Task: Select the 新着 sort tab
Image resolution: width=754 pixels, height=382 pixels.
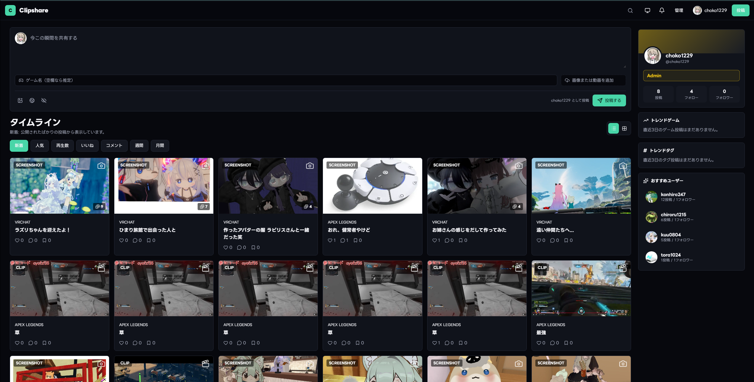Action: (x=19, y=146)
